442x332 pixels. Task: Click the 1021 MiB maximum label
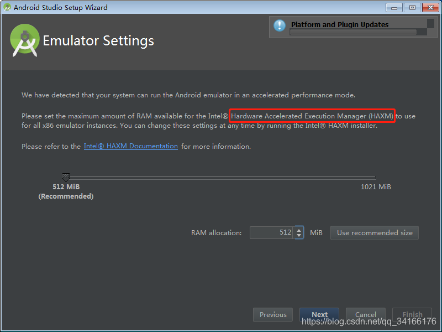coord(376,187)
